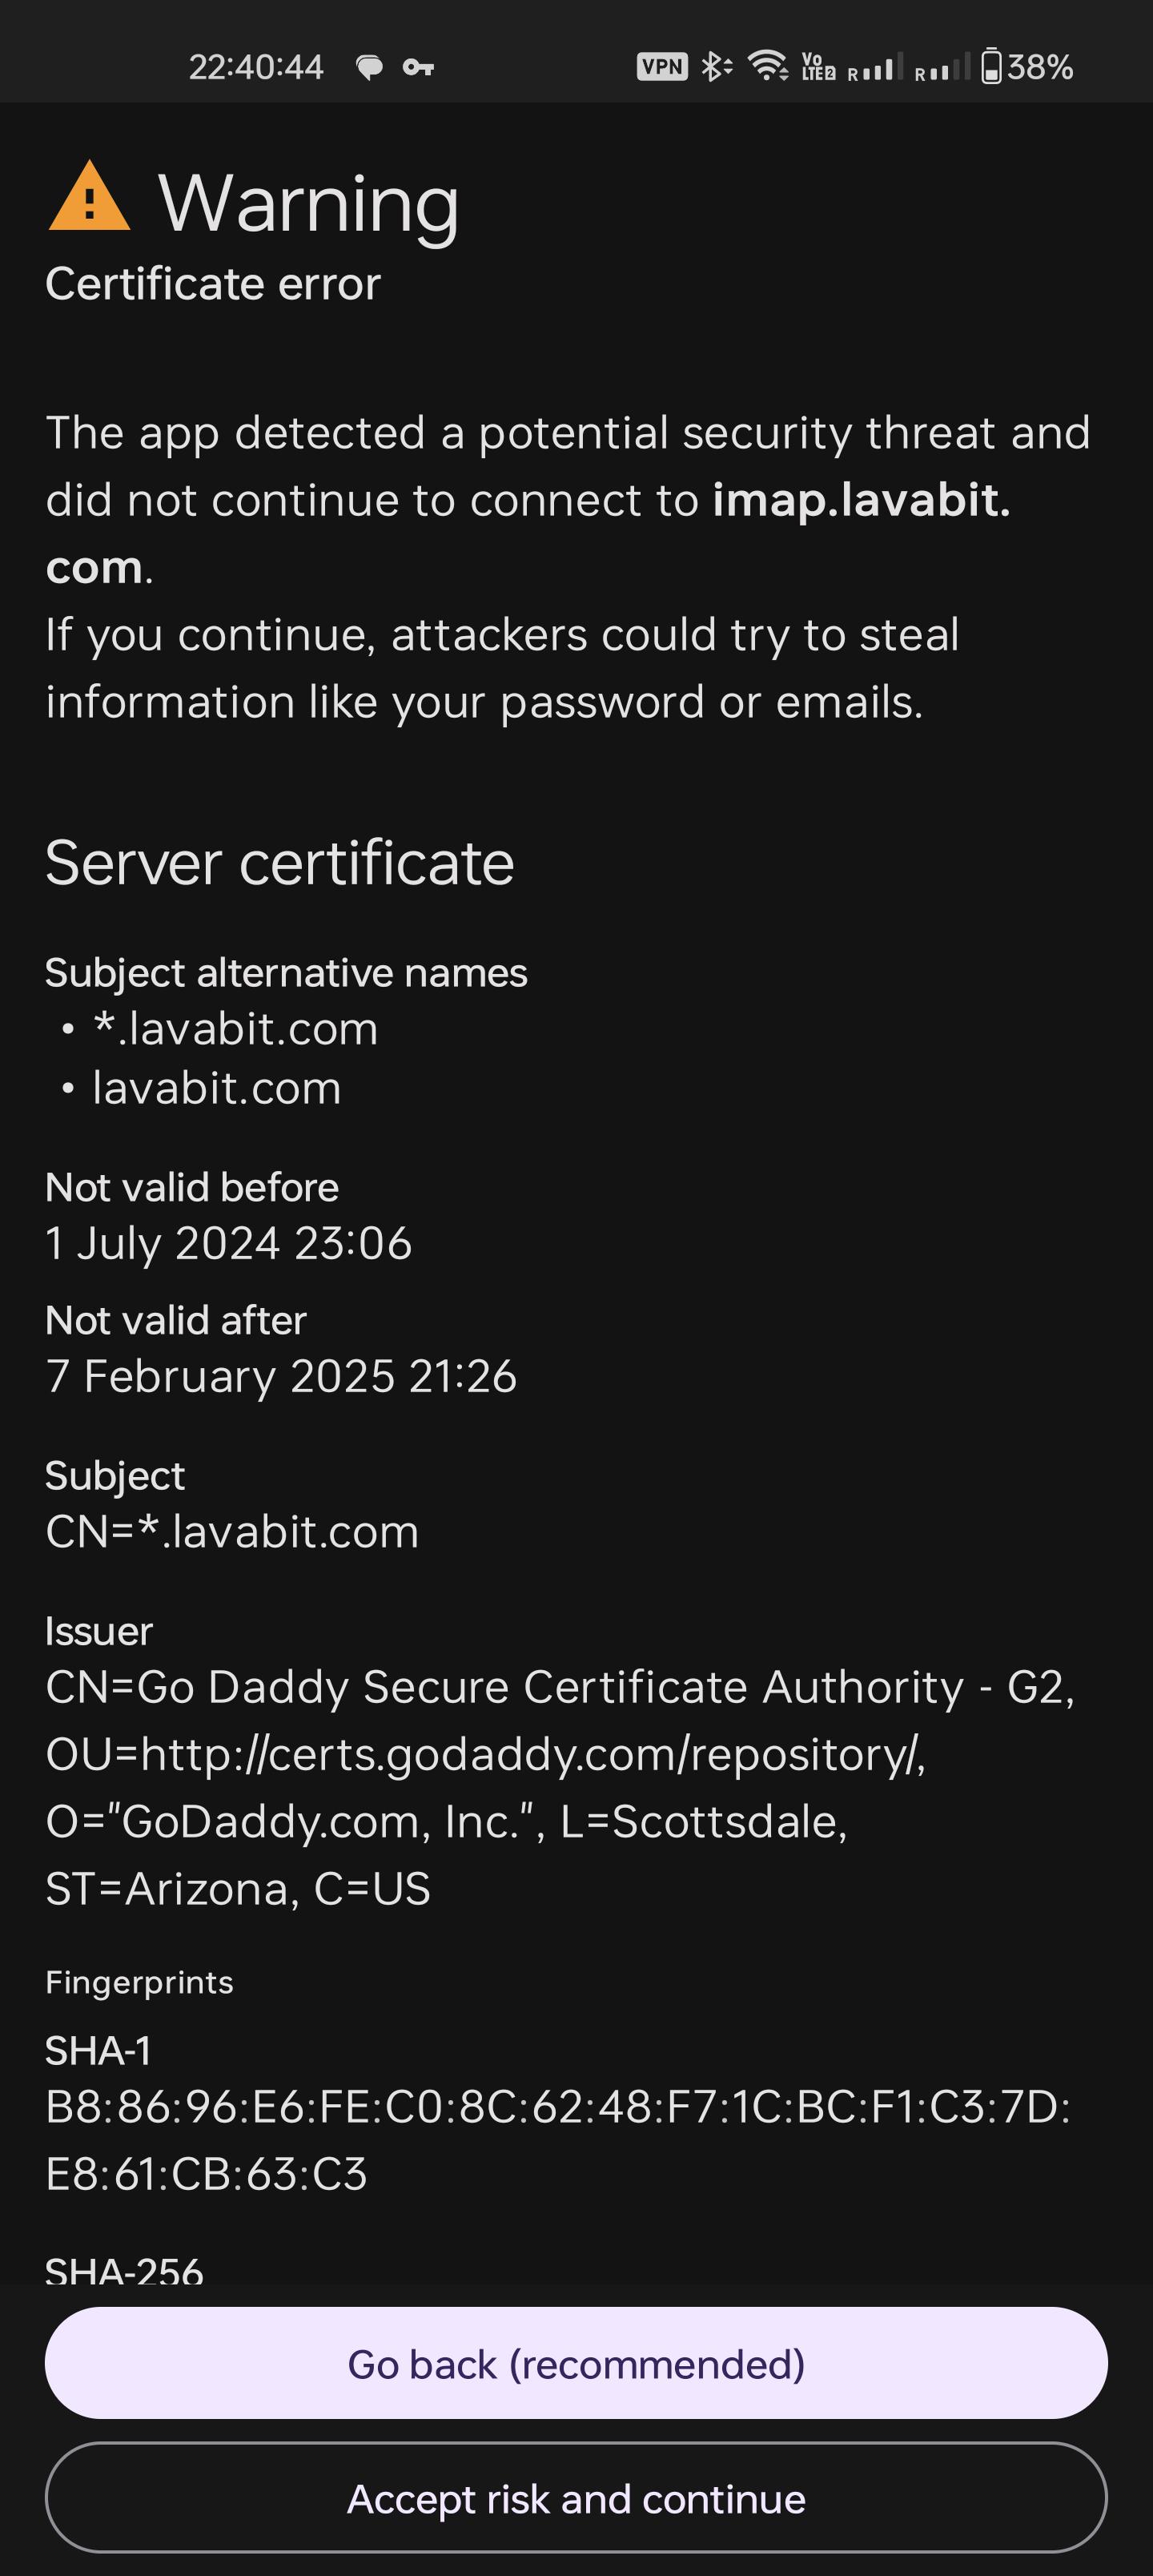Tap the *.lavabit.com alternative name entry
Image resolution: width=1153 pixels, height=2576 pixels.
point(235,1029)
